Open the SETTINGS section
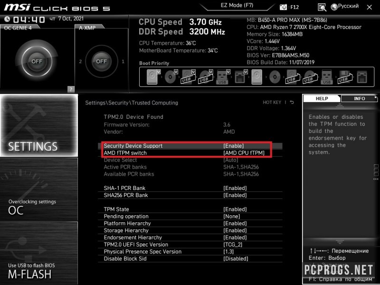This screenshot has width=380, height=285. coord(39,125)
